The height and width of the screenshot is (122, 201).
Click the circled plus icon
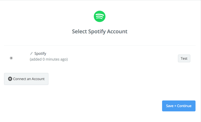point(10,79)
